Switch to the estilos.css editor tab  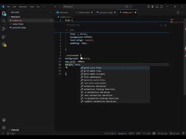[x=128, y=12]
